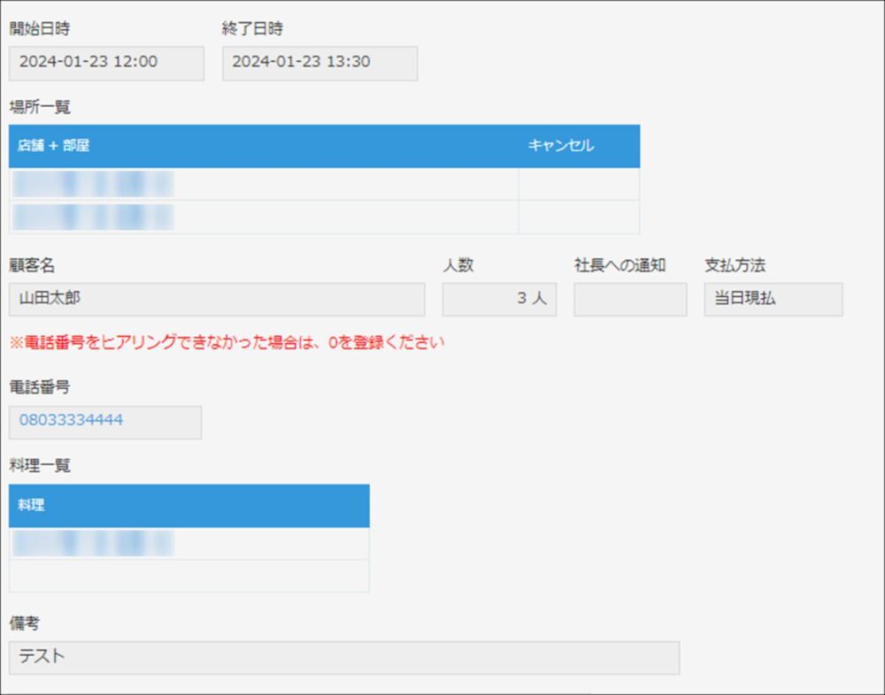Open the phone number link 08033334444
Viewport: 885px width, 695px height.
[72, 421]
